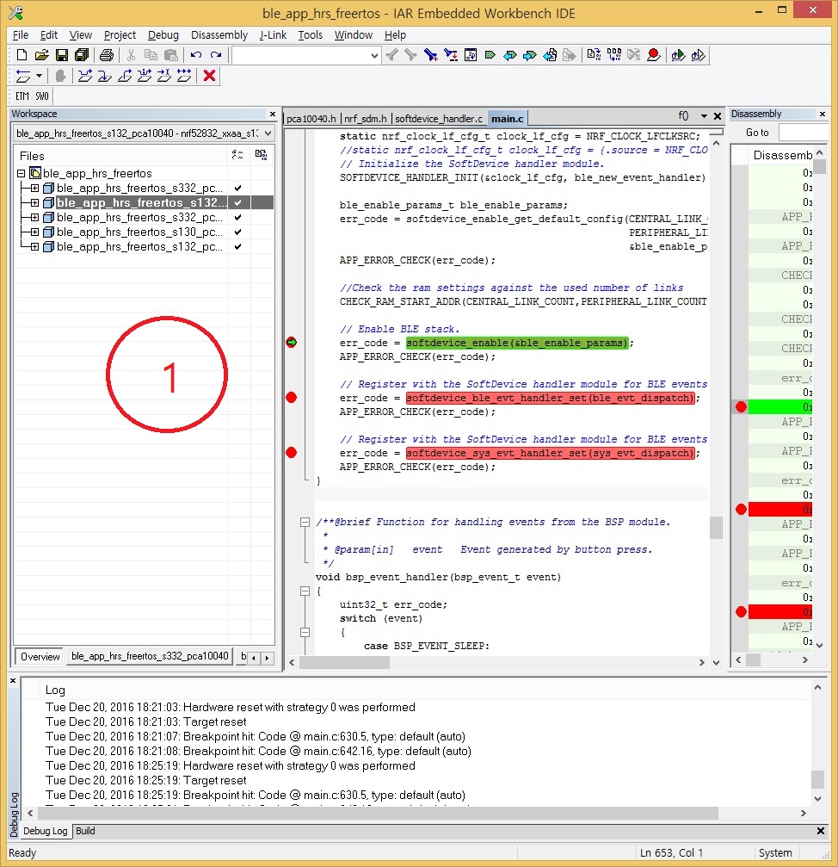Viewport: 838px width, 867px height.
Task: Toggle checkmark for ble_app_hrs_freertos_s130 project
Action: [237, 232]
